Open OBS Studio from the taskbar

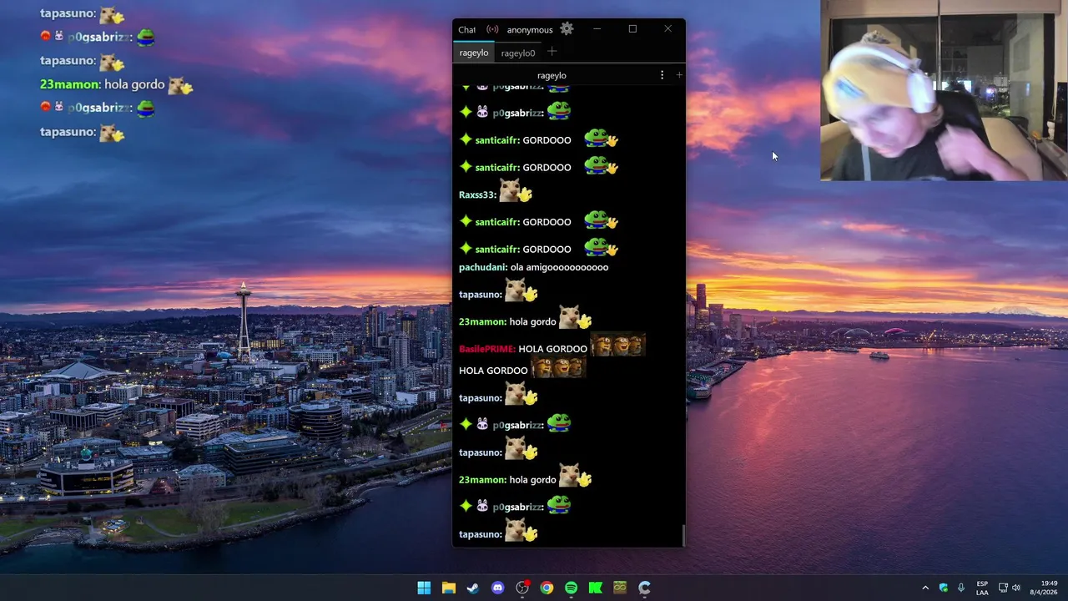click(522, 588)
